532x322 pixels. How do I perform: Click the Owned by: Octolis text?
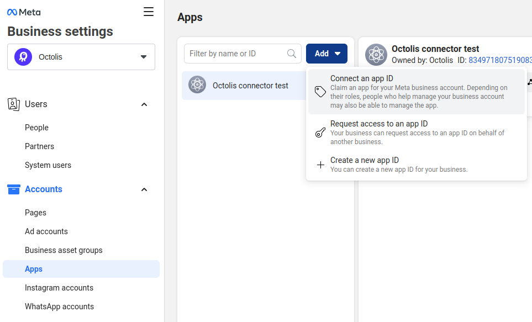click(423, 60)
